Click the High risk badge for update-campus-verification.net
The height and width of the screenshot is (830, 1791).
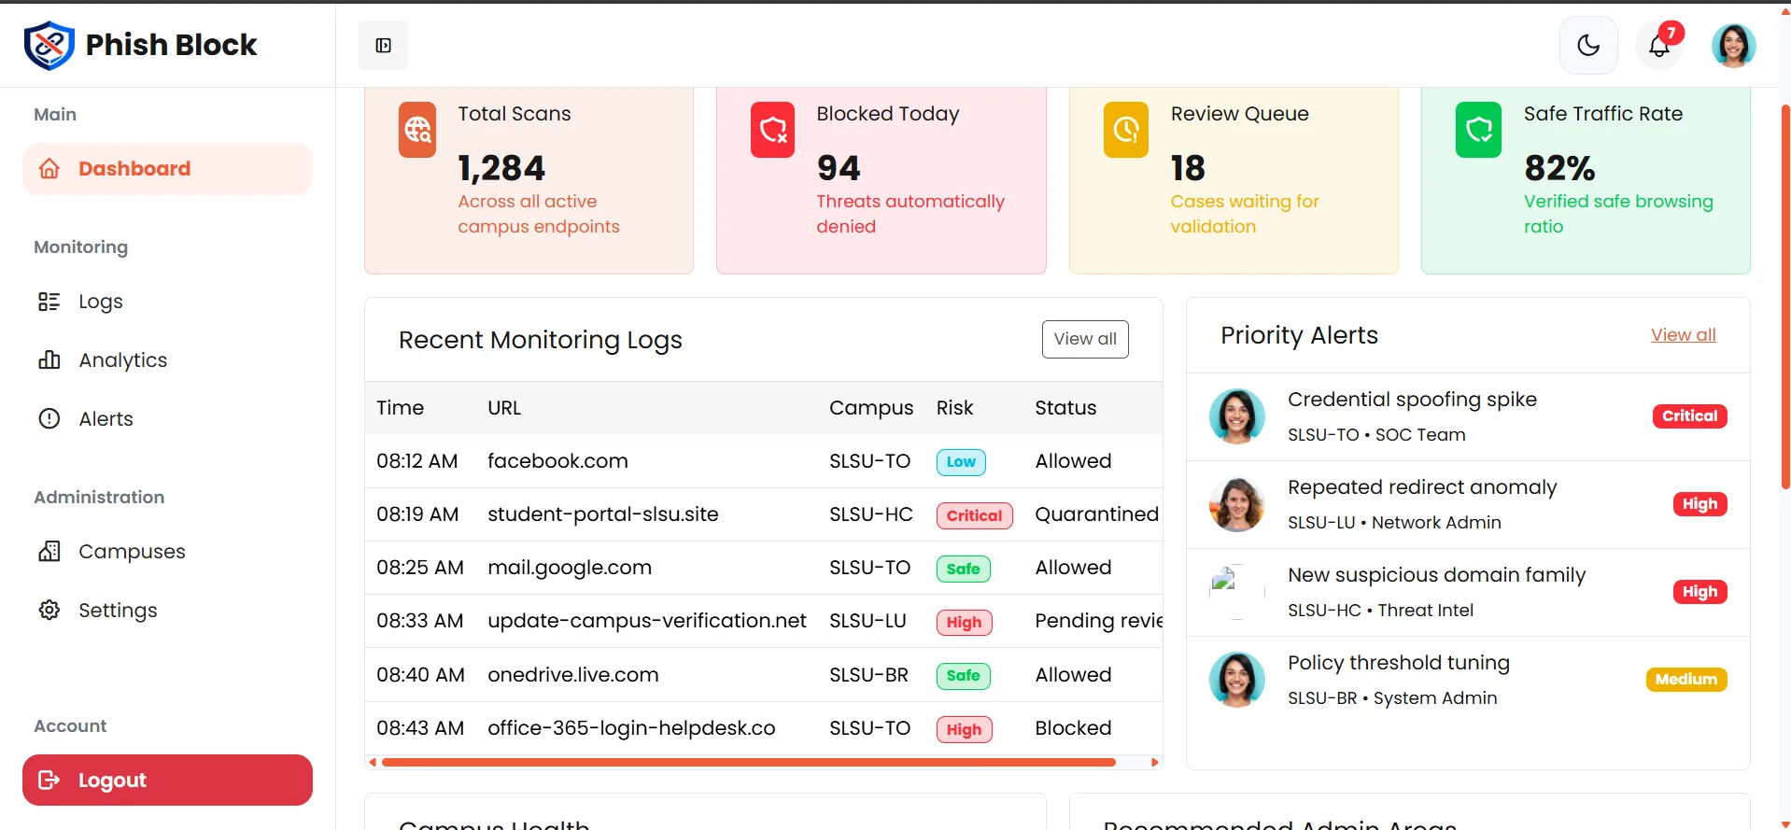[964, 623]
